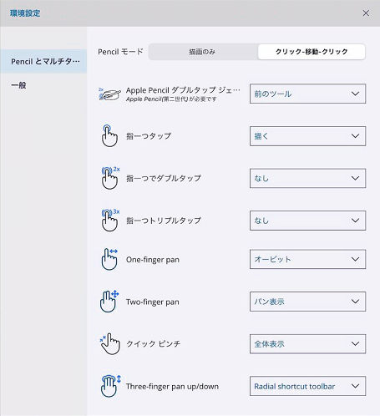Open the クイック ピンチ 全体表示 dropdown
This screenshot has width=380, height=416.
point(307,344)
